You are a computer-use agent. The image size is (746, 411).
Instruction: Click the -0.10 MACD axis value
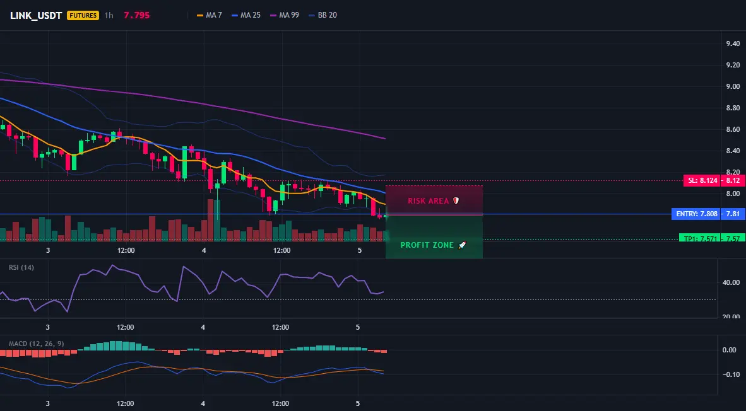[731, 374]
